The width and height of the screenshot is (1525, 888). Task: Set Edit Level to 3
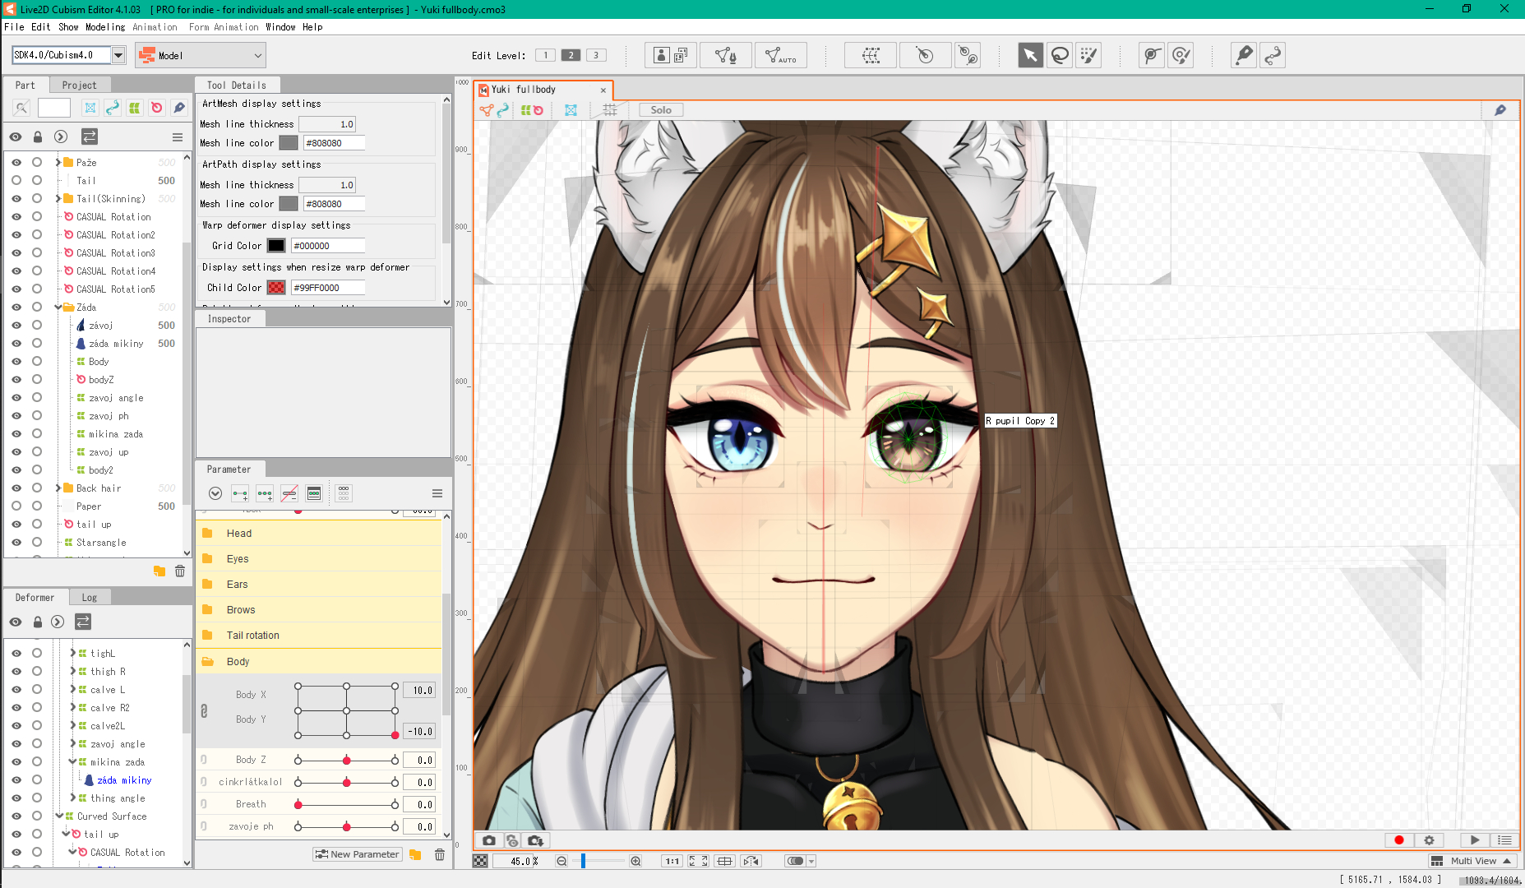tap(596, 55)
